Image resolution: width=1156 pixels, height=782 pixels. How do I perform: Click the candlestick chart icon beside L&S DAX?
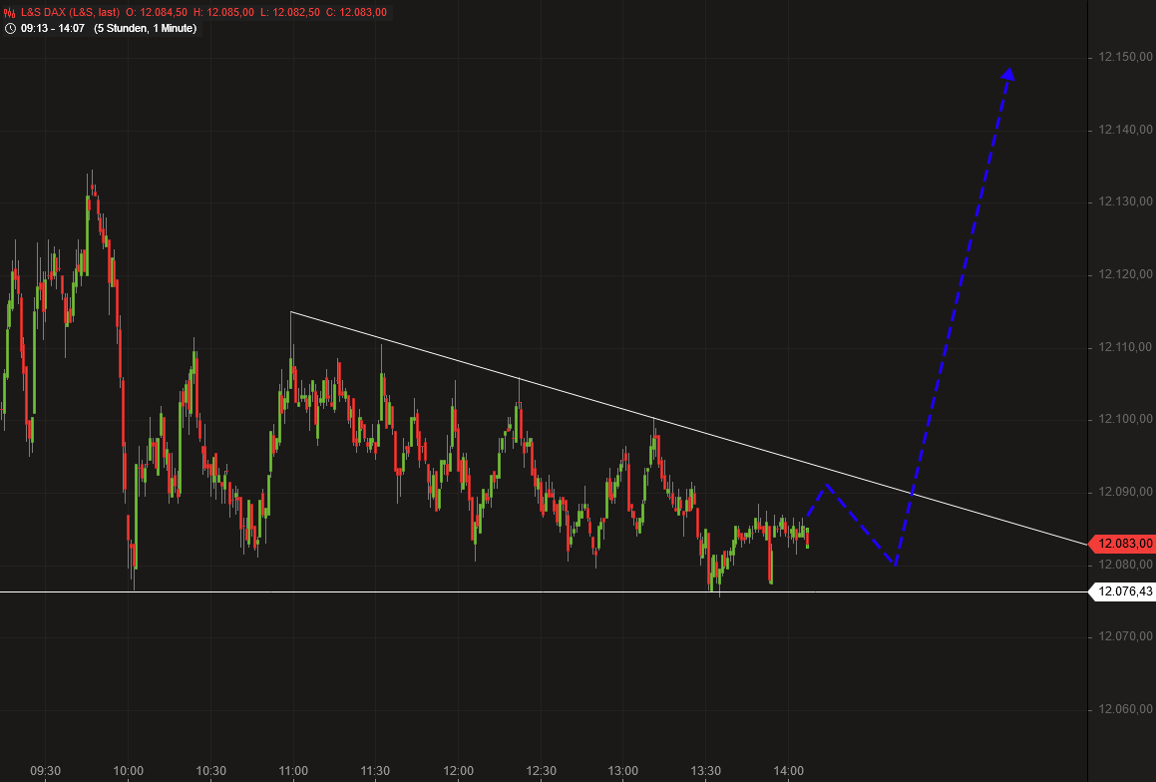pos(8,13)
